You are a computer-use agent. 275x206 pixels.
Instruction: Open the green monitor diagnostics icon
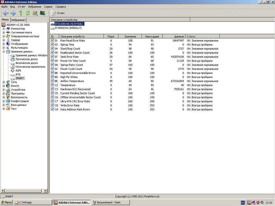coord(42,13)
